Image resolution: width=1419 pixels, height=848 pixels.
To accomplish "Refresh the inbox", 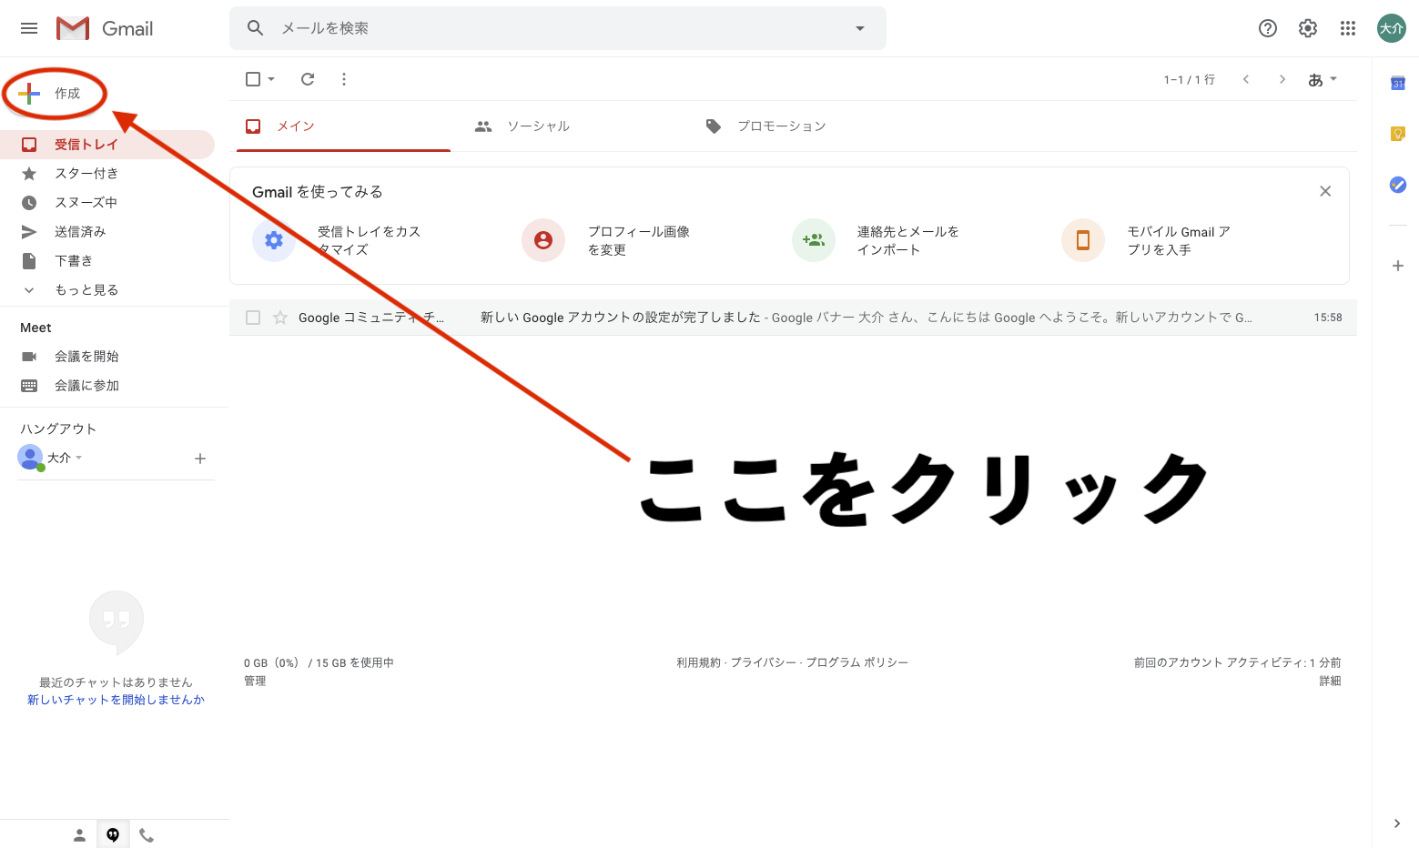I will (x=308, y=79).
